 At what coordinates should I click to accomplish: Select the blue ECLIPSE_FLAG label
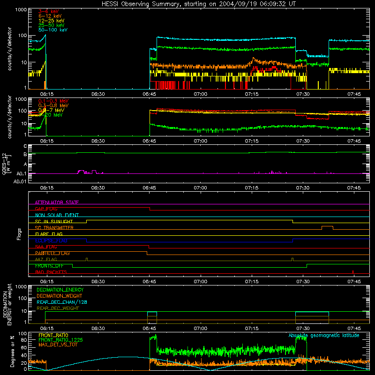(x=52, y=240)
